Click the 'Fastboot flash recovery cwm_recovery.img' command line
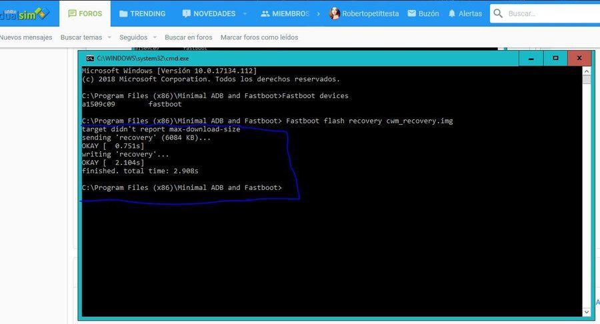 (x=267, y=121)
